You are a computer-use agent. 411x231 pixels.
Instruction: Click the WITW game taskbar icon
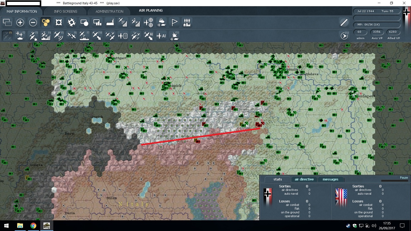(x=47, y=226)
